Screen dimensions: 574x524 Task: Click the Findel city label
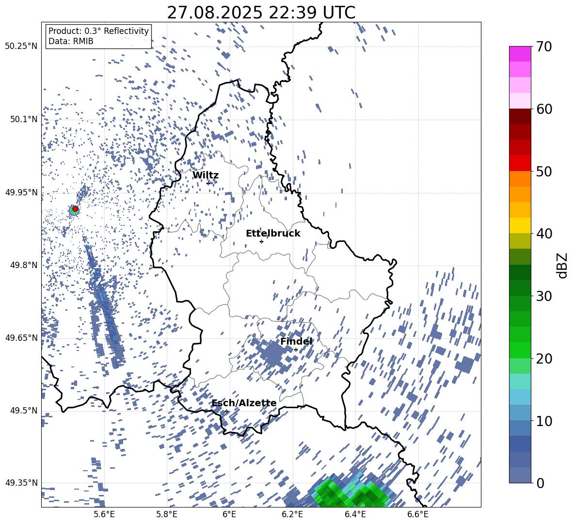pyautogui.click(x=296, y=341)
